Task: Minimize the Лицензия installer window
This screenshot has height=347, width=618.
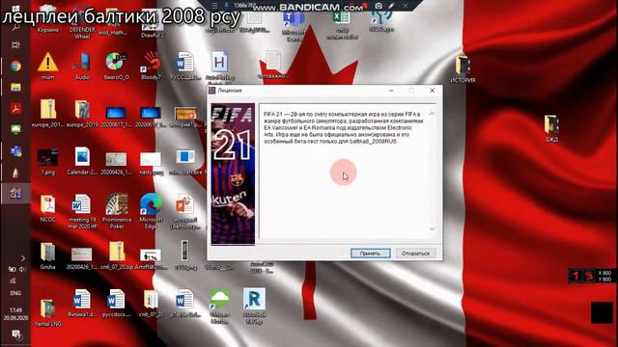Action: tap(391, 91)
